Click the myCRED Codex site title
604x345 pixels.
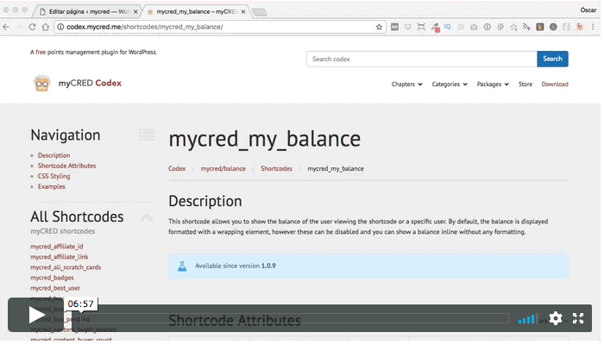pos(90,83)
